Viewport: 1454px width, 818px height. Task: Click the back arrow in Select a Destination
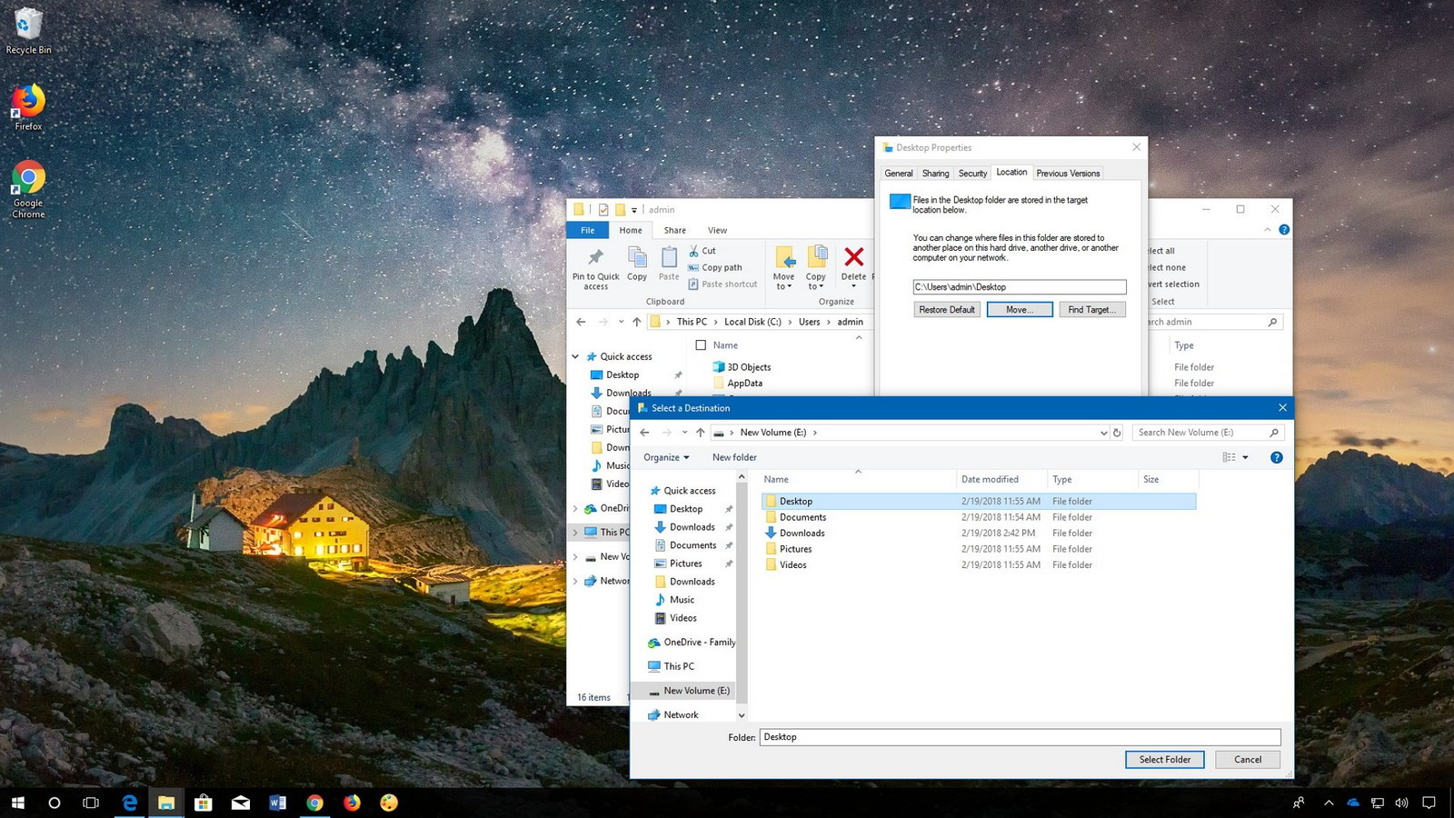644,433
